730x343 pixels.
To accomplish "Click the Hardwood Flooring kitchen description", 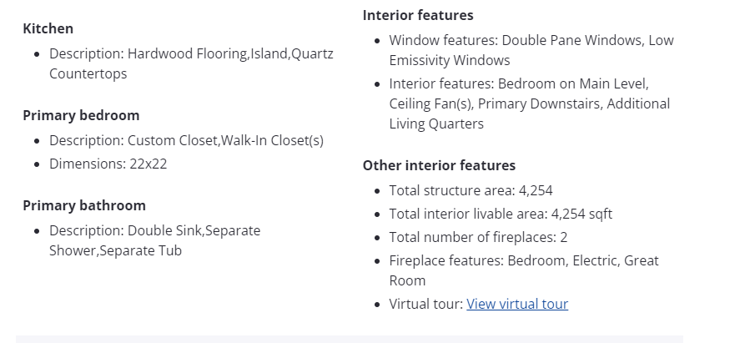I will (190, 53).
